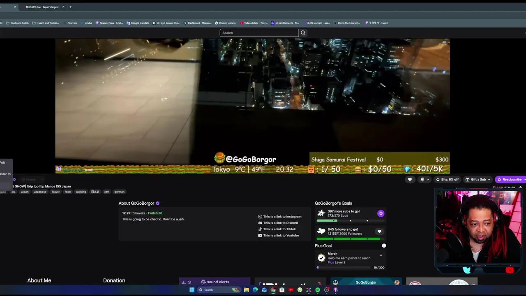Select the walking stream tag
Screen dimensions: 526x296
(x=81, y=192)
